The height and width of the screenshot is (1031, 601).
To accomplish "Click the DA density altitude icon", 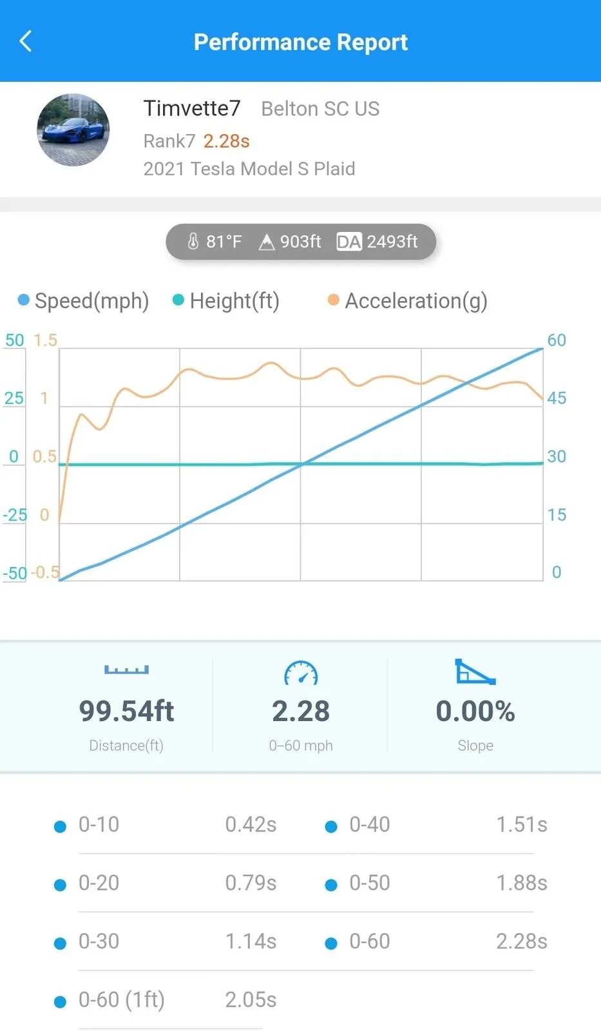I will tap(349, 242).
